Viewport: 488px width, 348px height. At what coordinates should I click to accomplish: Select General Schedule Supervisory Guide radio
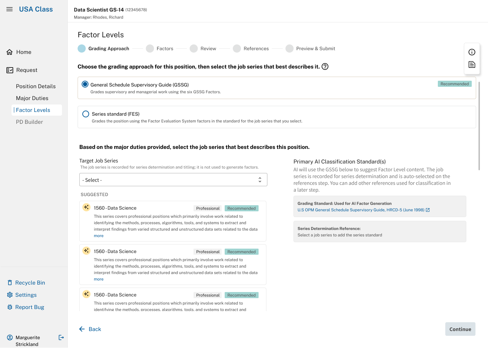85,84
